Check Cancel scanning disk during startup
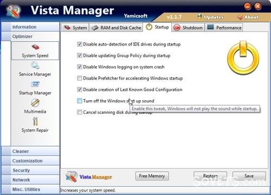The width and height of the screenshot is (271, 195). pos(80,112)
